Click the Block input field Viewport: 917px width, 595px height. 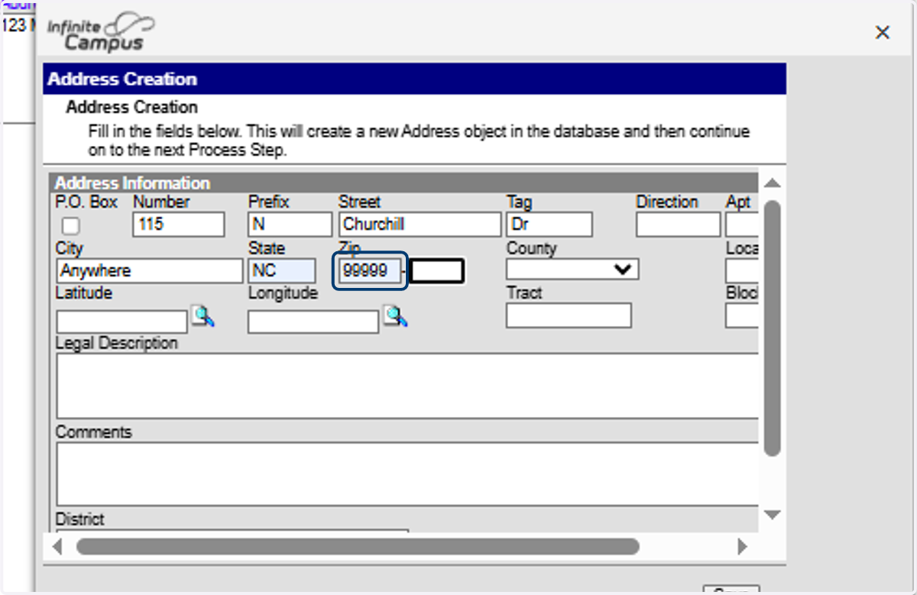pyautogui.click(x=742, y=315)
